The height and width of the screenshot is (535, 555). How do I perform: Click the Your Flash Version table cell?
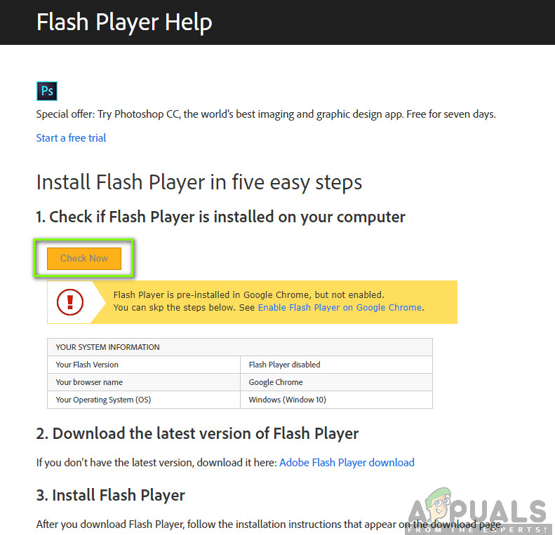pyautogui.click(x=144, y=365)
